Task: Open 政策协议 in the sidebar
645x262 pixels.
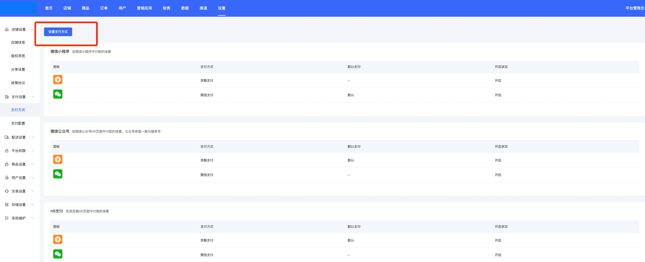Action: 18,83
